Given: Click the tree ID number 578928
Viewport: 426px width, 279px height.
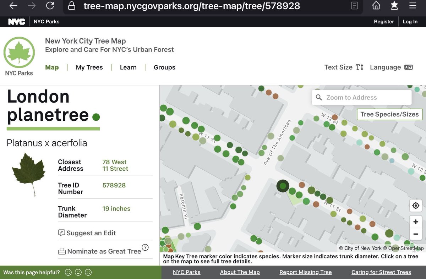Looking at the screenshot, I should [114, 185].
